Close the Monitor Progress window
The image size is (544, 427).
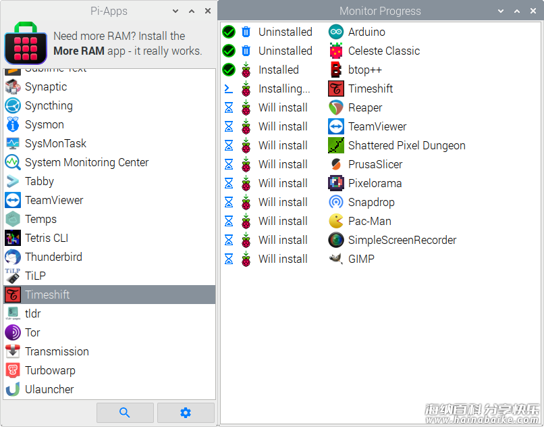pos(533,11)
